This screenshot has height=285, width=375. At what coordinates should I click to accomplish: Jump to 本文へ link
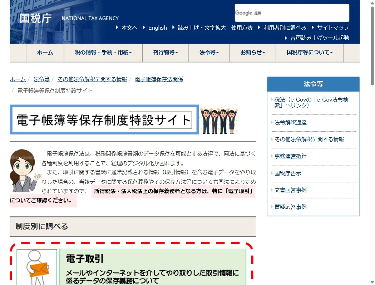pos(129,28)
